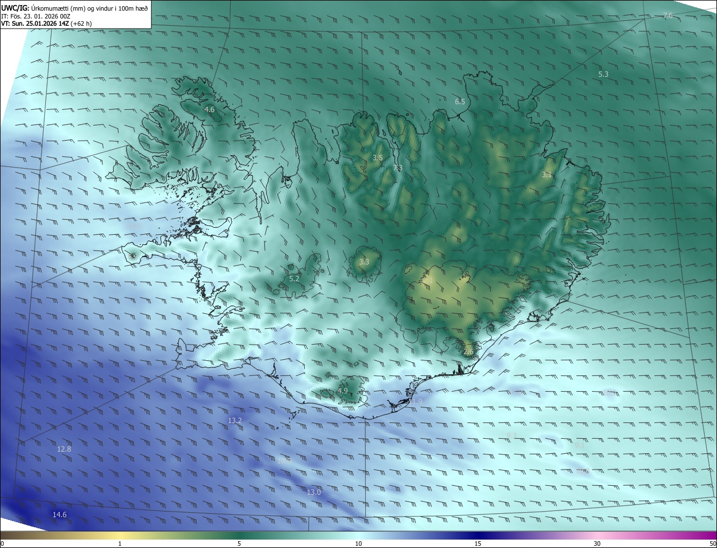The height and width of the screenshot is (548, 717).
Task: Click the 3.3 value over the glacier outline
Action: [x=364, y=262]
